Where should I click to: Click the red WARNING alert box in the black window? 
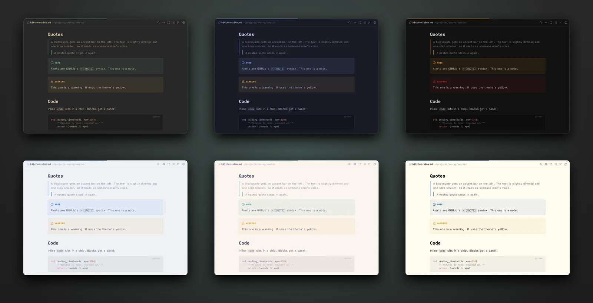pyautogui.click(x=488, y=84)
